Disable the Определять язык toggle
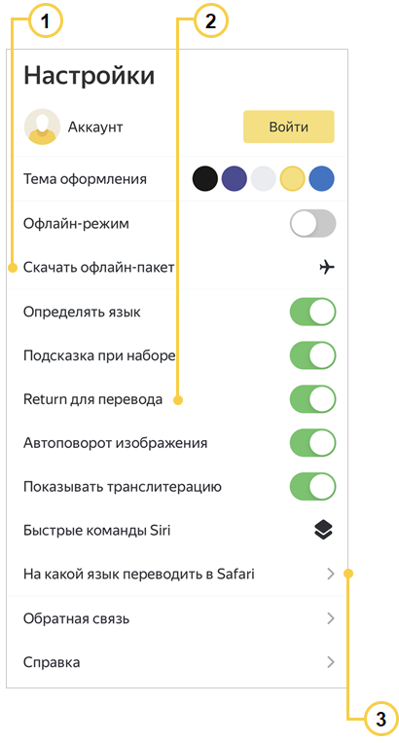This screenshot has height=743, width=399. 312,312
